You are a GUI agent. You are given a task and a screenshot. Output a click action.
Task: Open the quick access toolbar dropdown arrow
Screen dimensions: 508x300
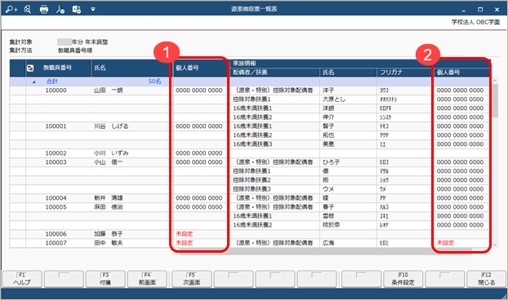(x=93, y=10)
